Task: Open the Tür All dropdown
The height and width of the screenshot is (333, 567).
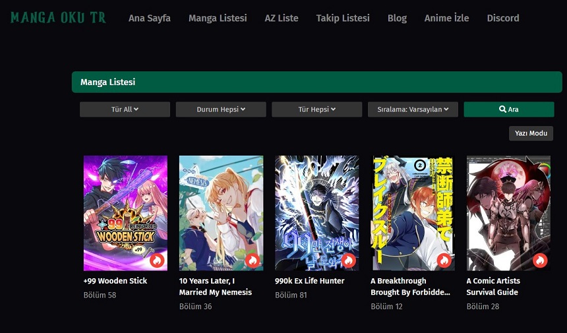Action: [125, 109]
